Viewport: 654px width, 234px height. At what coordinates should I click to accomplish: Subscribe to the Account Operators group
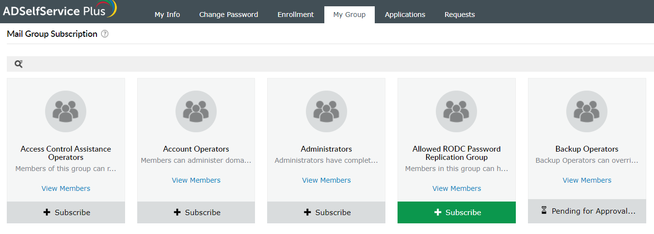click(x=196, y=212)
